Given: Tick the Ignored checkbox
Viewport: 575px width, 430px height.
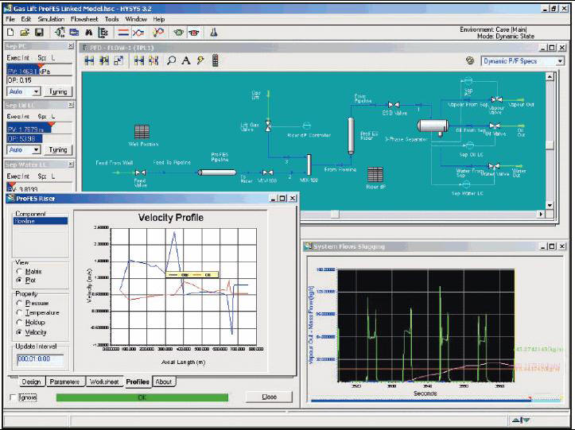Looking at the screenshot, I should [x=14, y=397].
